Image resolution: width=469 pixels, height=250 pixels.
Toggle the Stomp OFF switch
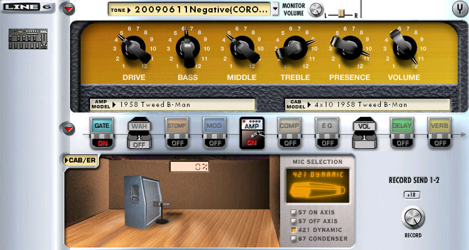(x=178, y=143)
